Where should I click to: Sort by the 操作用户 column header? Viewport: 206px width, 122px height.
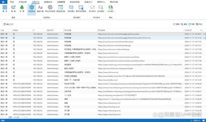pyautogui.click(x=55, y=30)
